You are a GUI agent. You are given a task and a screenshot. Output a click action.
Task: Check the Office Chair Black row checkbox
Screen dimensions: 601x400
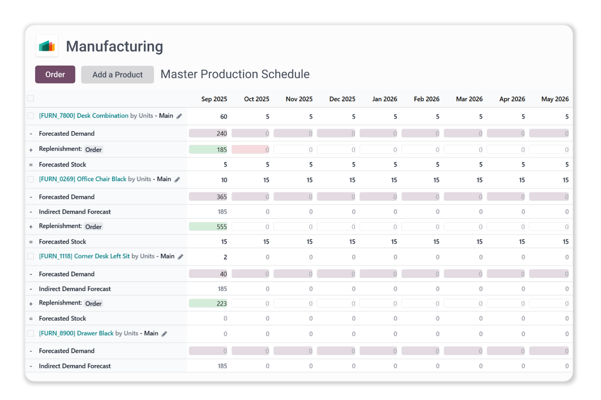point(31,179)
